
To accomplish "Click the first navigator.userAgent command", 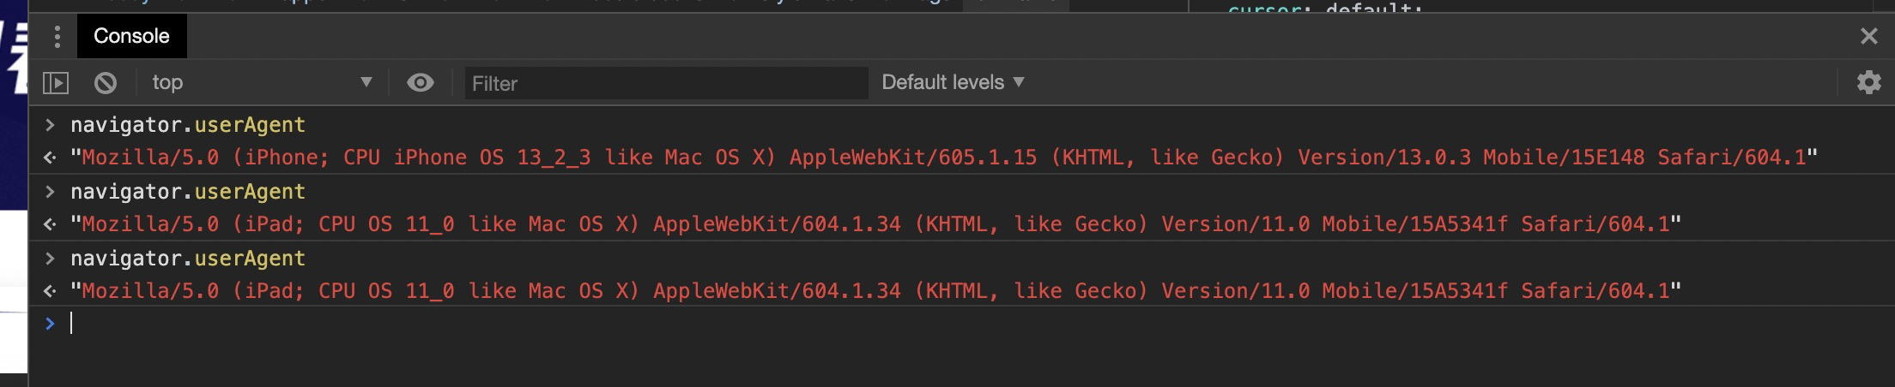I will tap(188, 125).
